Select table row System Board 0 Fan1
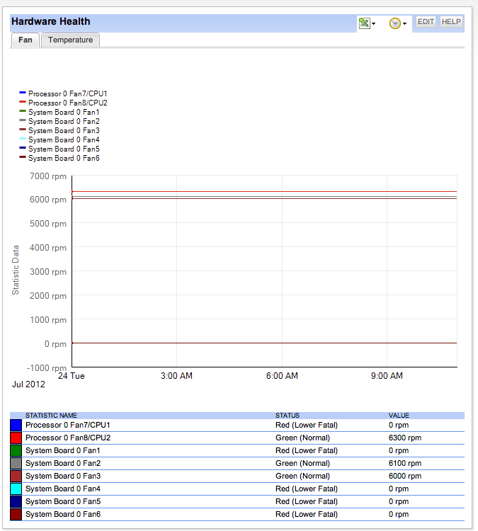 pos(237,451)
